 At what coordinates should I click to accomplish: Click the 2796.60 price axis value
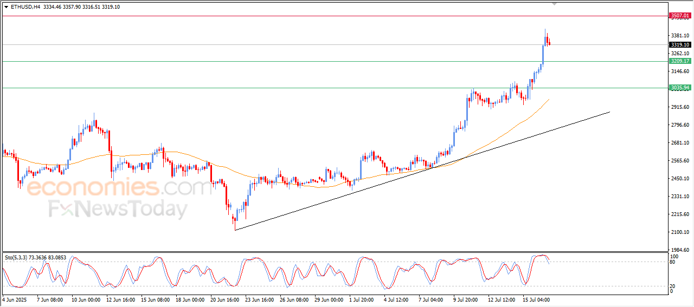tap(679, 125)
